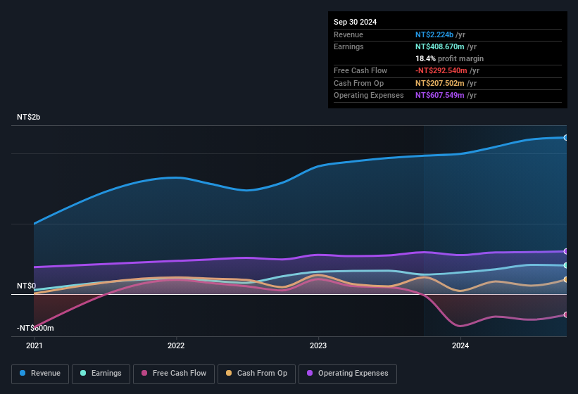Toggle the Operating Expenses legend button
Image resolution: width=578 pixels, height=394 pixels.
point(348,374)
